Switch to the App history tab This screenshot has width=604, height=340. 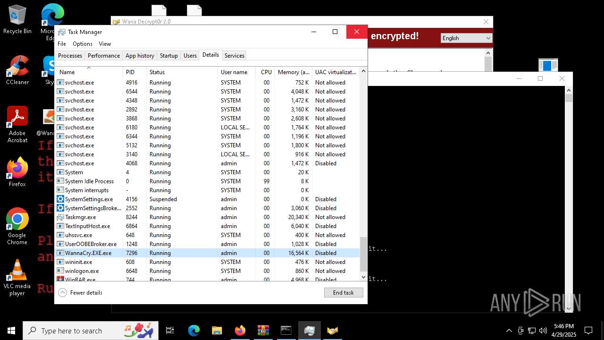pyautogui.click(x=140, y=56)
